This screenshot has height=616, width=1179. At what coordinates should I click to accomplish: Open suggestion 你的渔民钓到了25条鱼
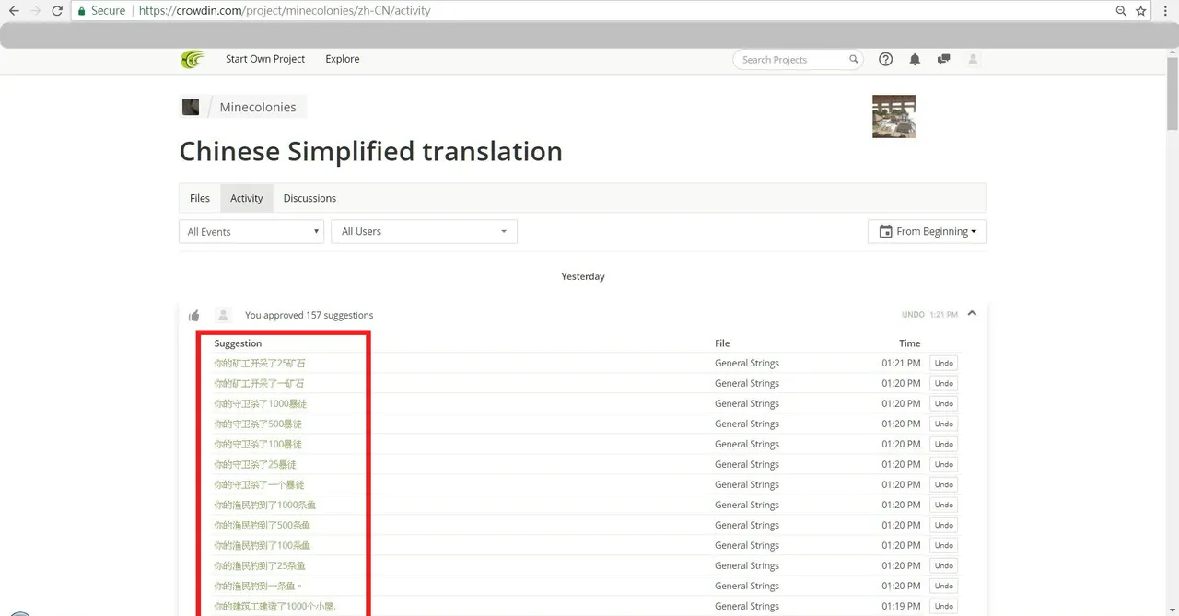click(x=260, y=565)
